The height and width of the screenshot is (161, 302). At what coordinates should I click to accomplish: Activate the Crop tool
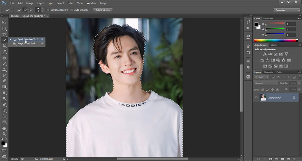[x=4, y=46]
